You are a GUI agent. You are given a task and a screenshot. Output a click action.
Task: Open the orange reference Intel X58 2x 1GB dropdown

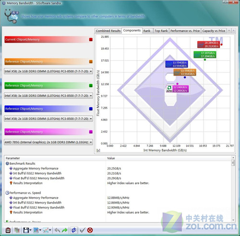(x=48, y=71)
